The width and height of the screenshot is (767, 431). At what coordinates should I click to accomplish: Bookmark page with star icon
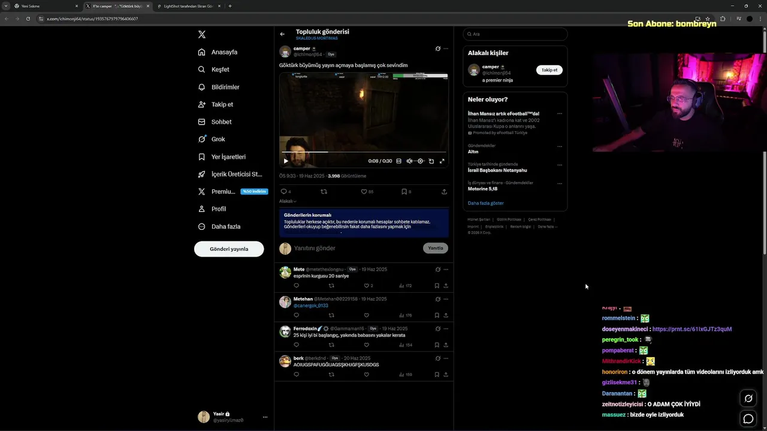708,19
